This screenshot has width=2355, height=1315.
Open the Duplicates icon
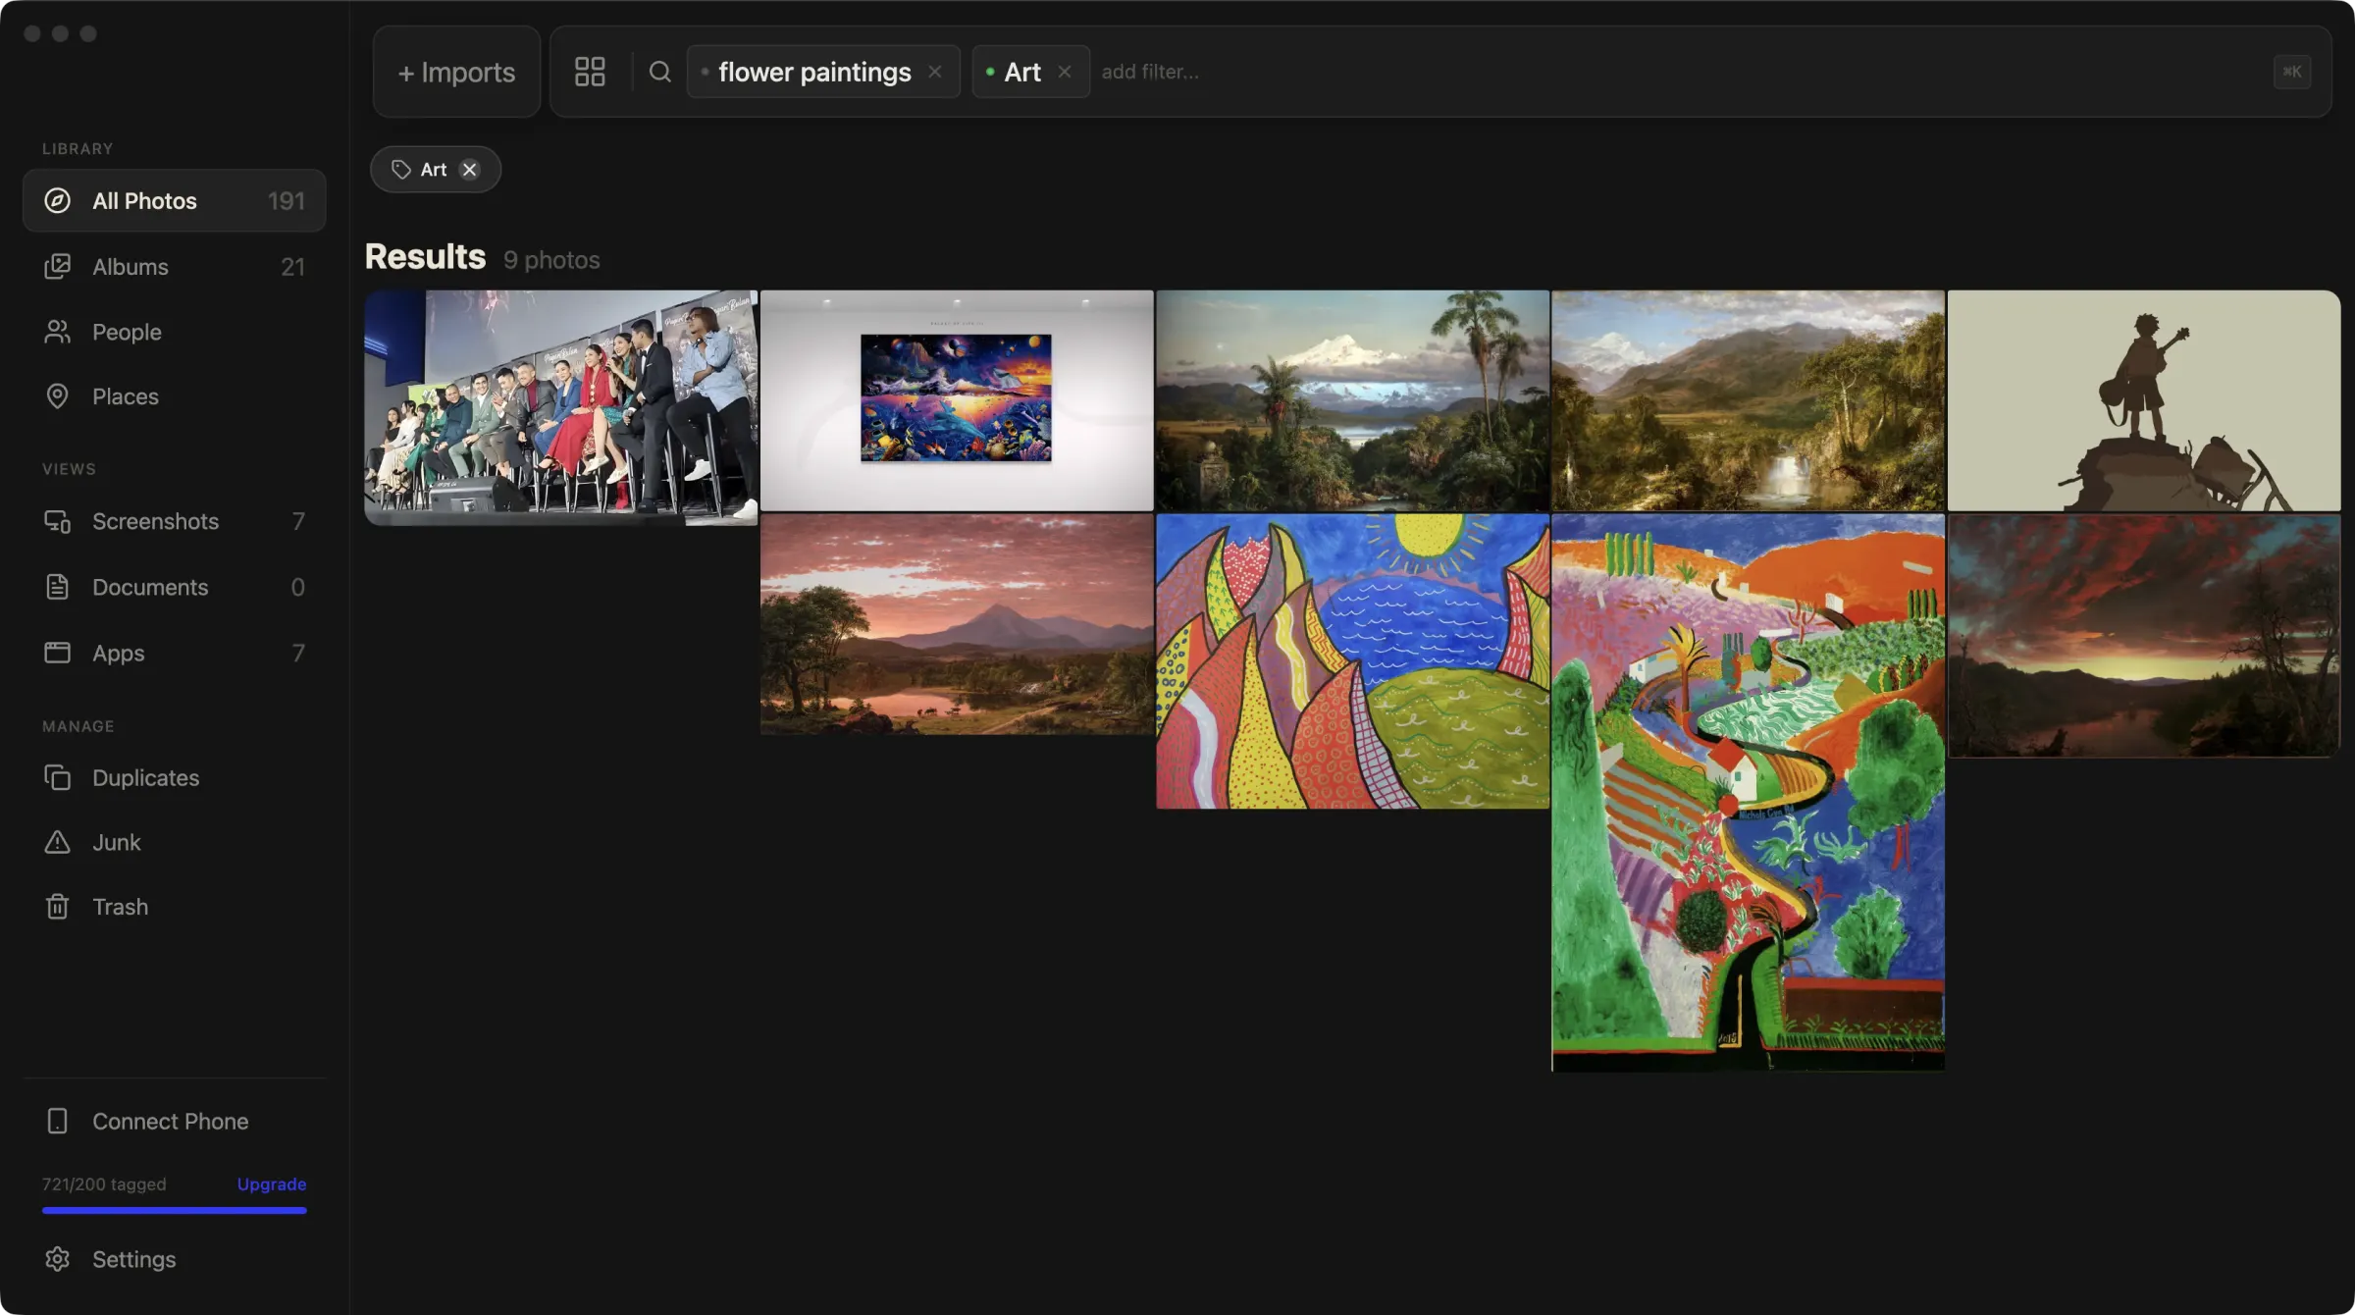58,777
